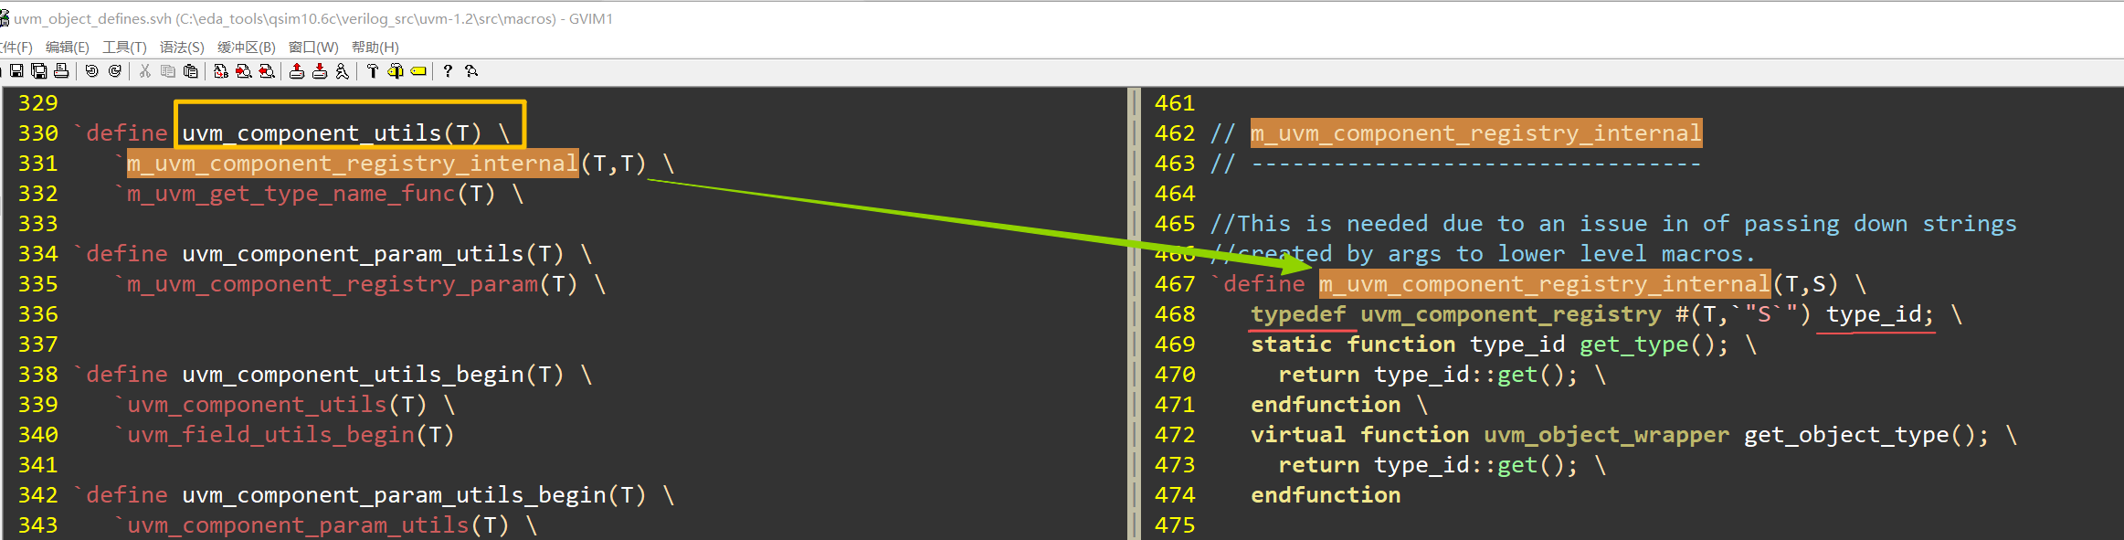Jump to tag with the yellow tag icon
Screen dimensions: 2124x540
[x=418, y=71]
